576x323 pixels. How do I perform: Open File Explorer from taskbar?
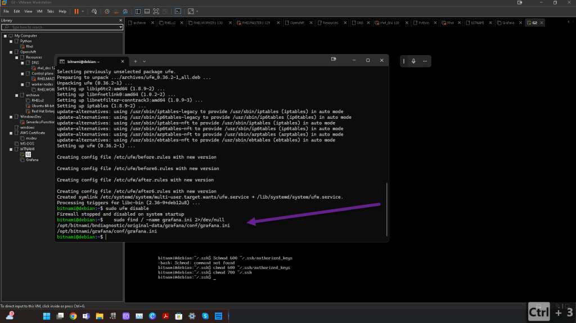[x=100, y=316]
